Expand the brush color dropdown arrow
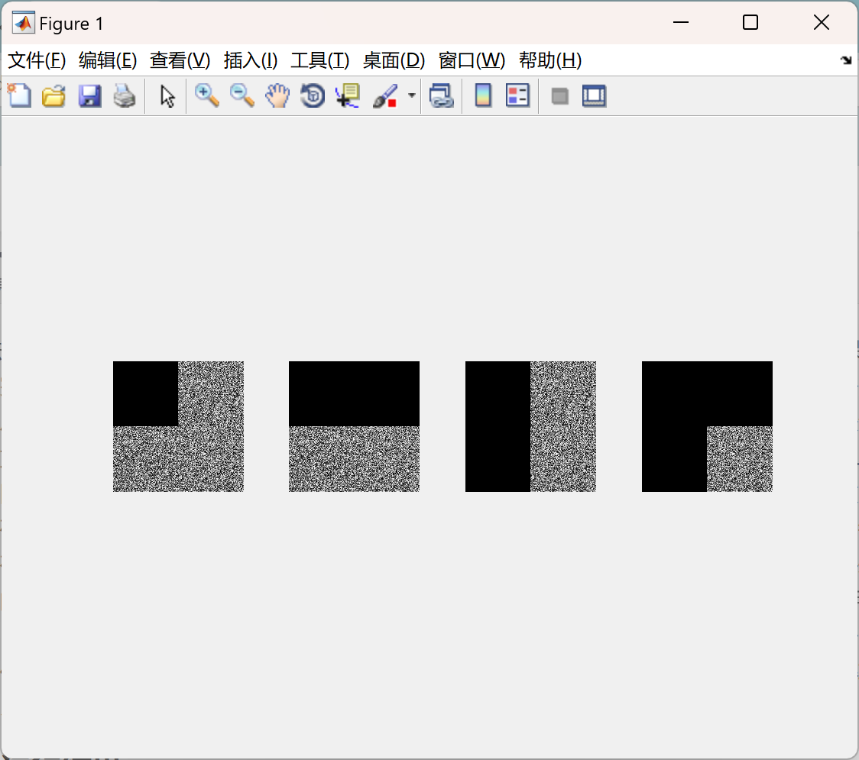 411,95
